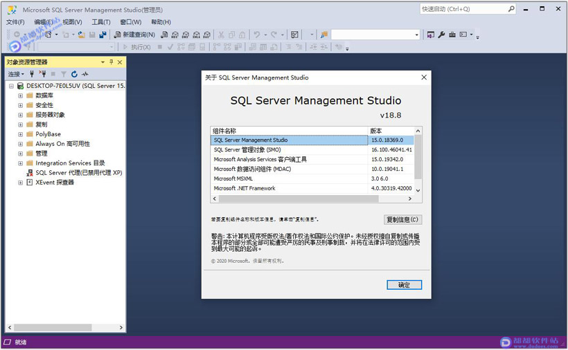Click the Cut scissors toolbar icon
This screenshot has width=568, height=350.
click(x=221, y=35)
